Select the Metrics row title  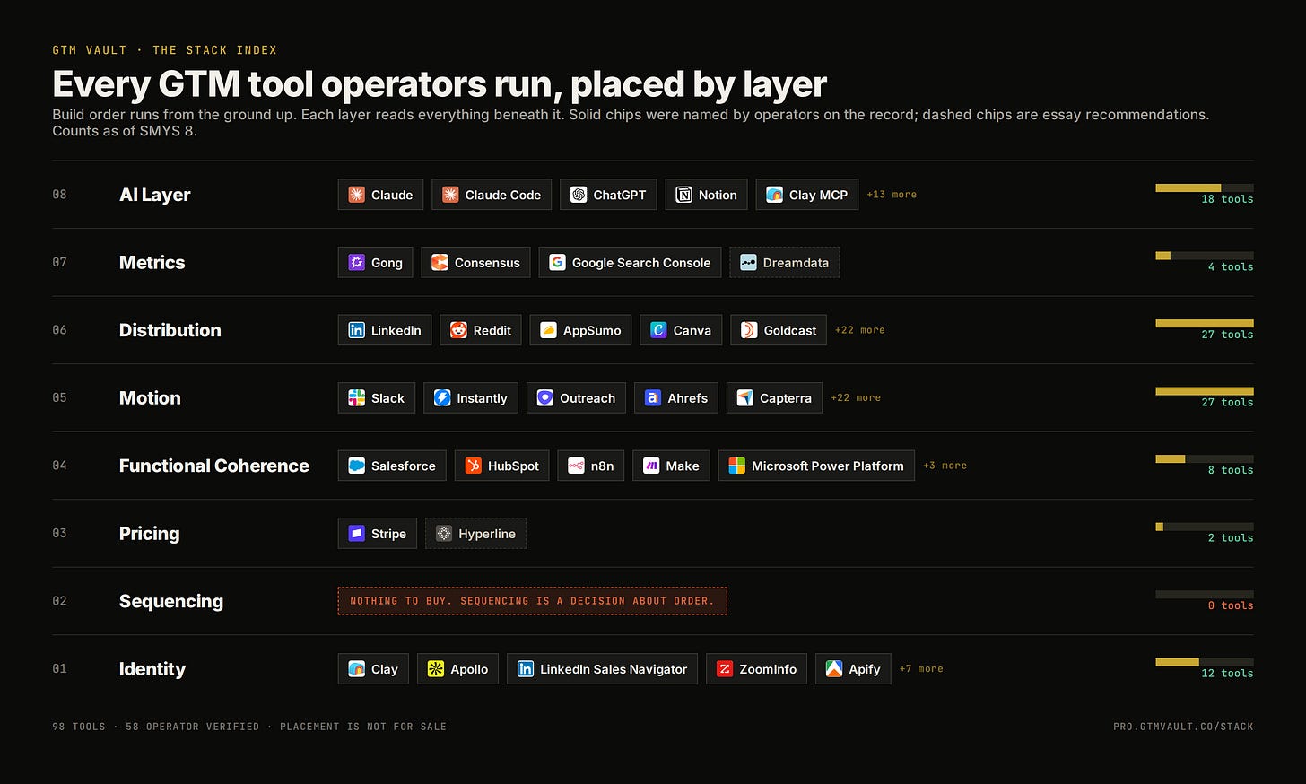click(x=152, y=262)
